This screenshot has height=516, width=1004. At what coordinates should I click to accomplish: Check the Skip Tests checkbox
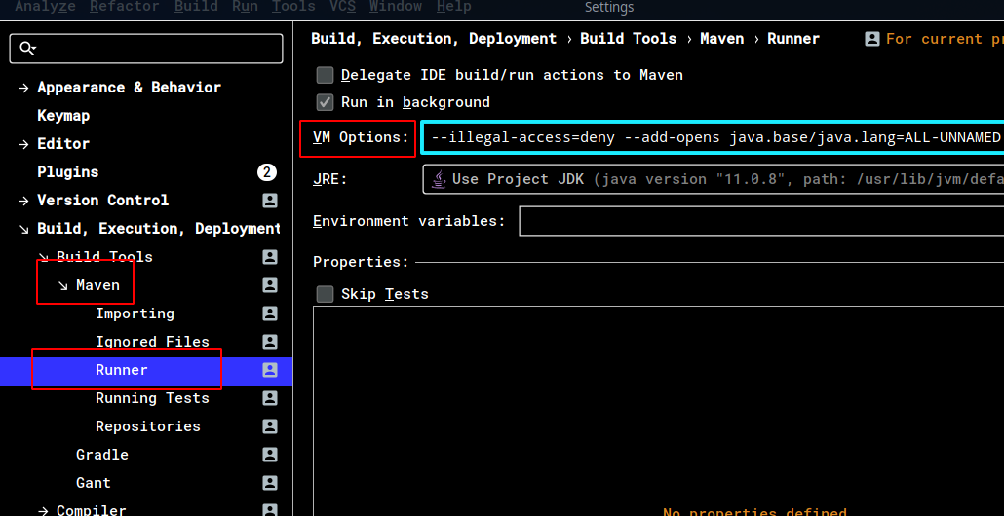coord(326,294)
